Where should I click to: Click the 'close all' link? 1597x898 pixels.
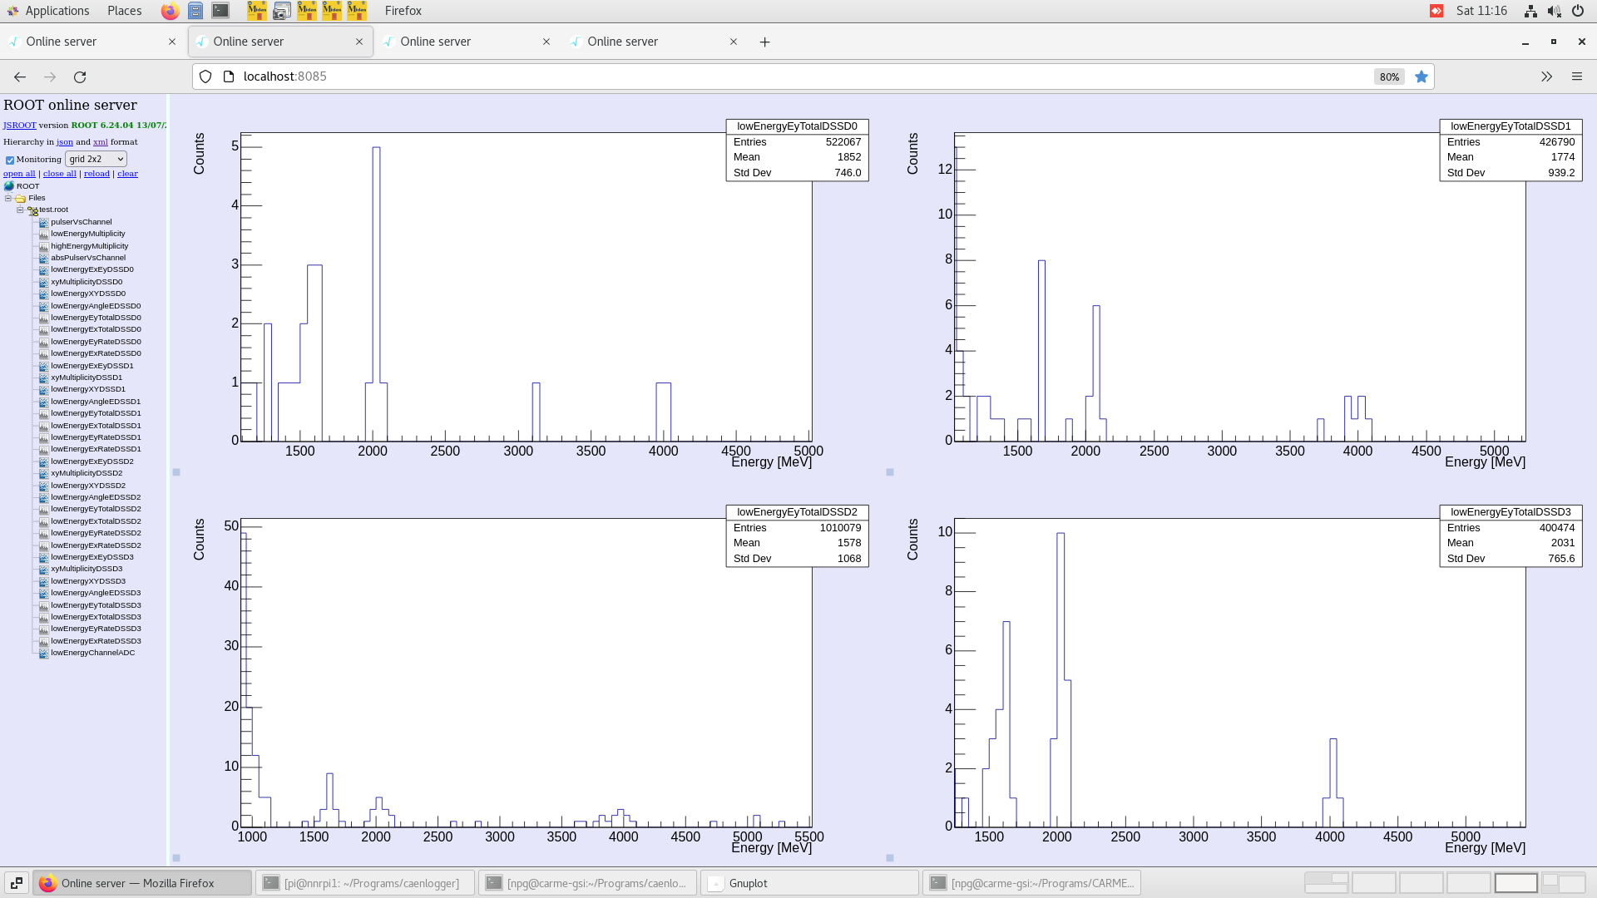pos(59,174)
